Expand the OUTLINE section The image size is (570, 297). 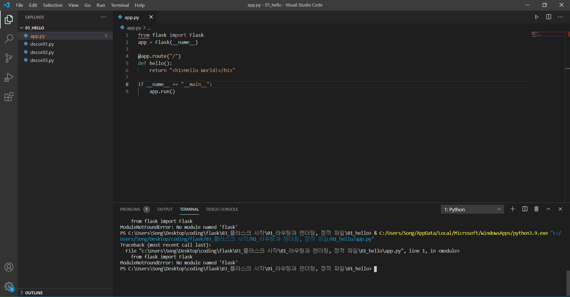tap(34, 293)
